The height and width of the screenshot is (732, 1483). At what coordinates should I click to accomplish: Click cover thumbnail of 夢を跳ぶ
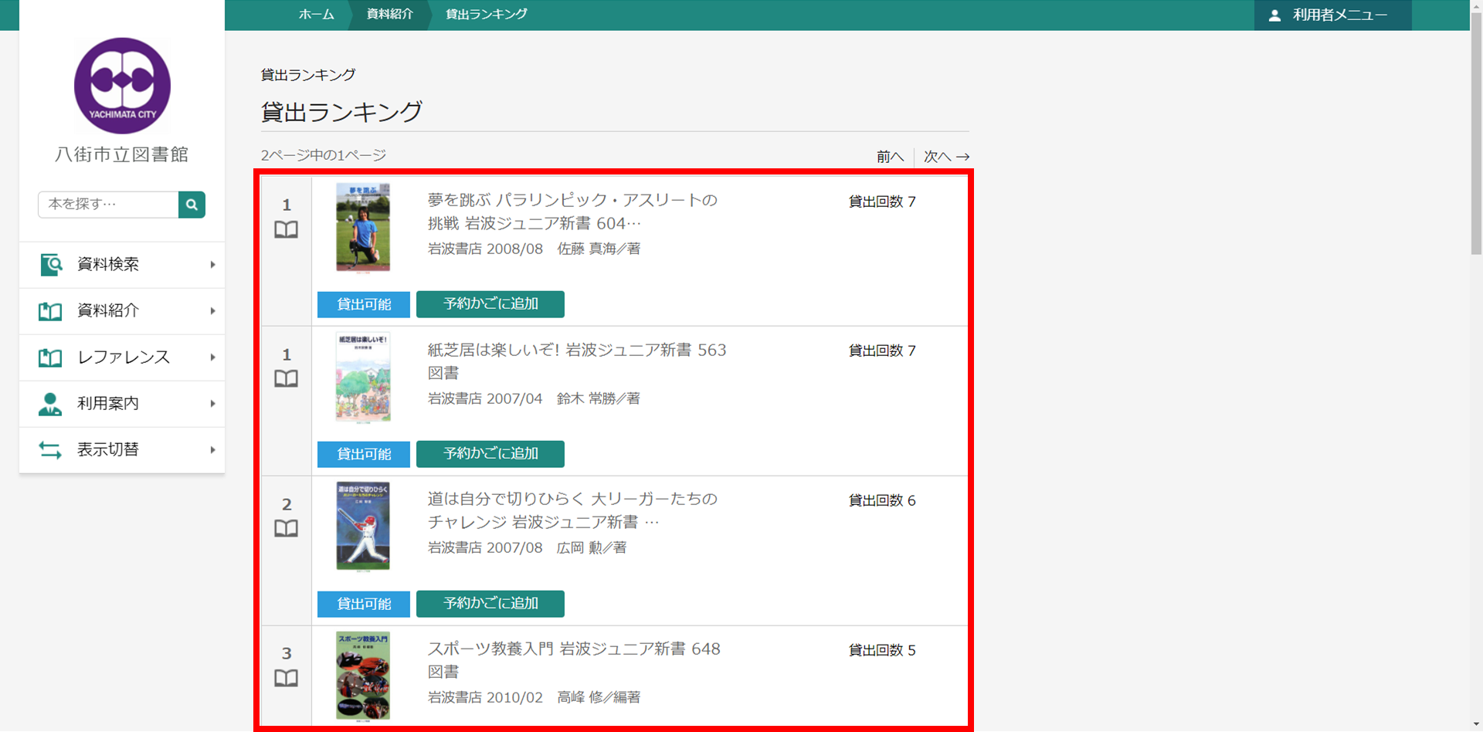[363, 228]
